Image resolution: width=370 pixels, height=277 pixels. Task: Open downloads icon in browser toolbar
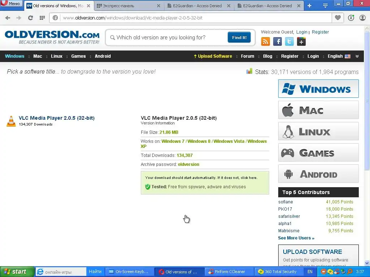pos(351,18)
